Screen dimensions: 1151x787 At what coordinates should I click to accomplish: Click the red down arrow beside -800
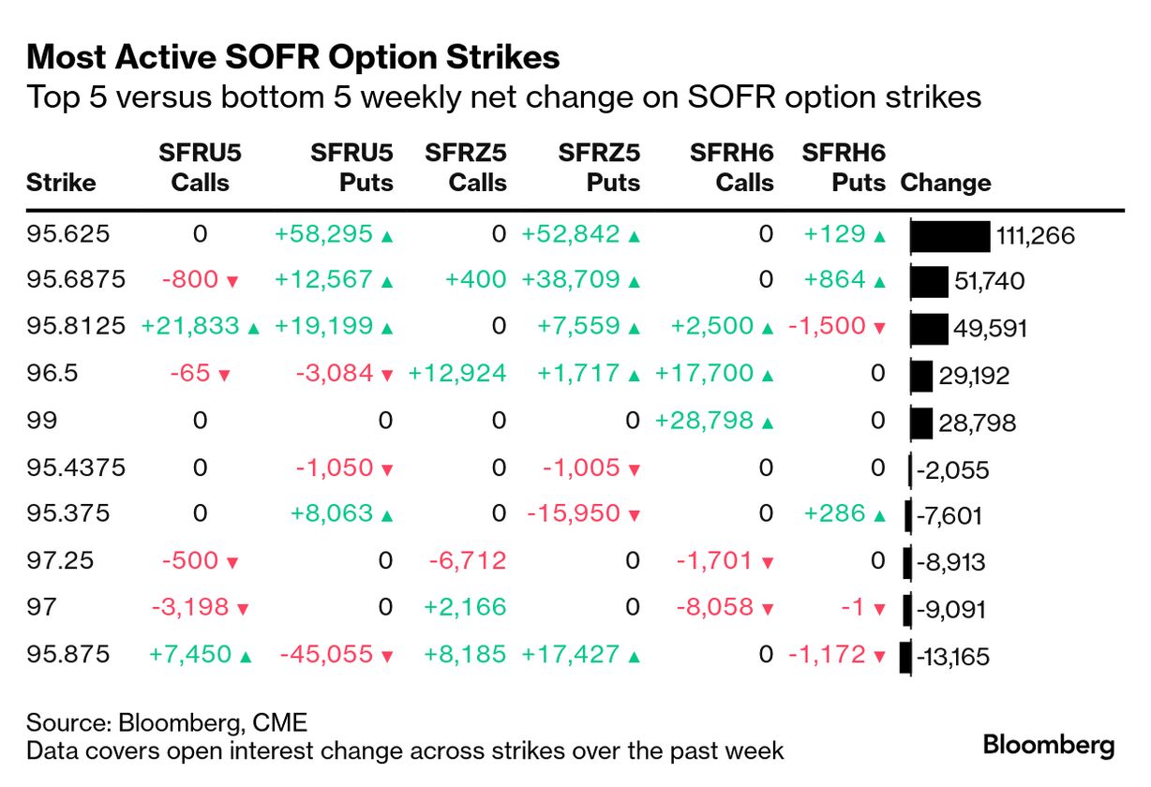(x=232, y=281)
